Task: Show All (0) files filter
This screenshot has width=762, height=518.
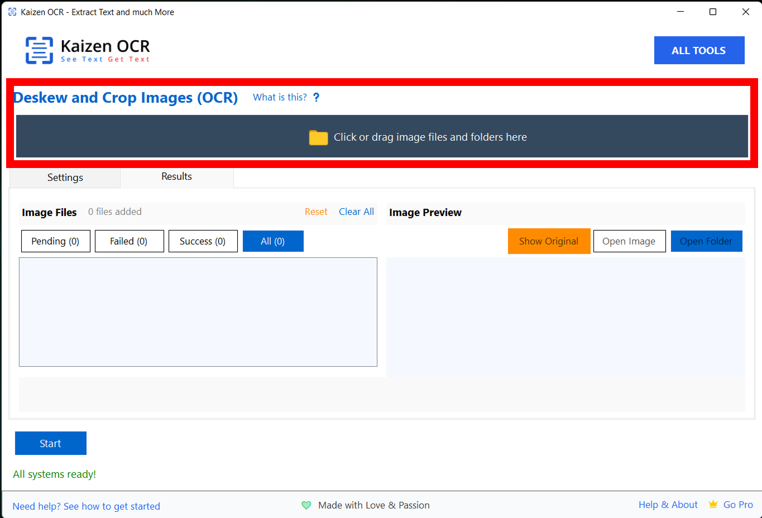Action: (273, 241)
